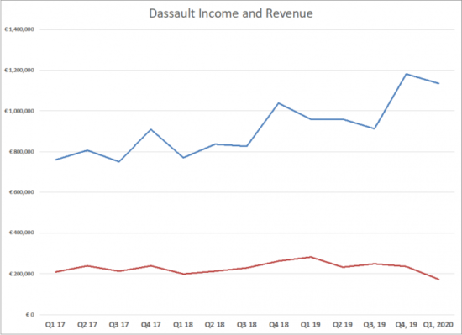Select the € 1,000,000 axis label
The width and height of the screenshot is (462, 335).
[x=19, y=111]
